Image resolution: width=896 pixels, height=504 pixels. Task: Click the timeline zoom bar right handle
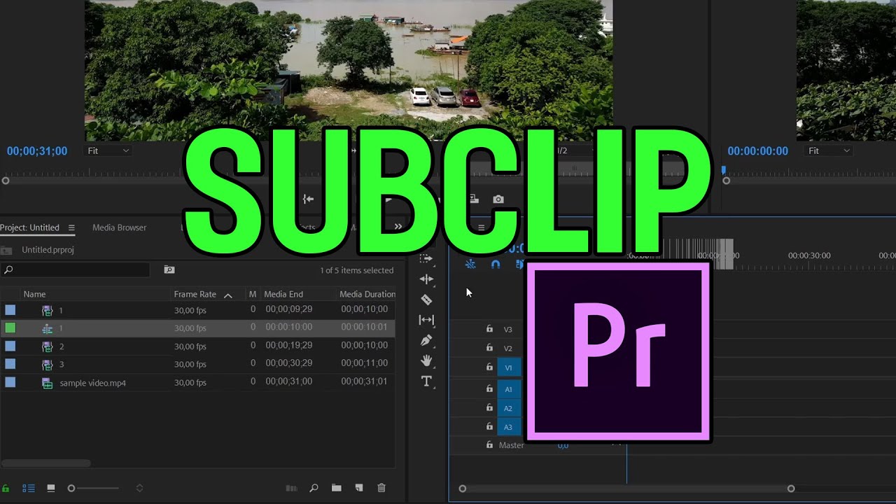[791, 489]
